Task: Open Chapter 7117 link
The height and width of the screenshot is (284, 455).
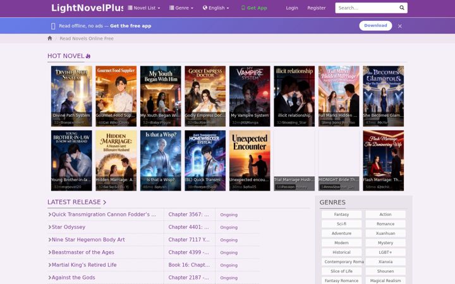Action: click(188, 240)
